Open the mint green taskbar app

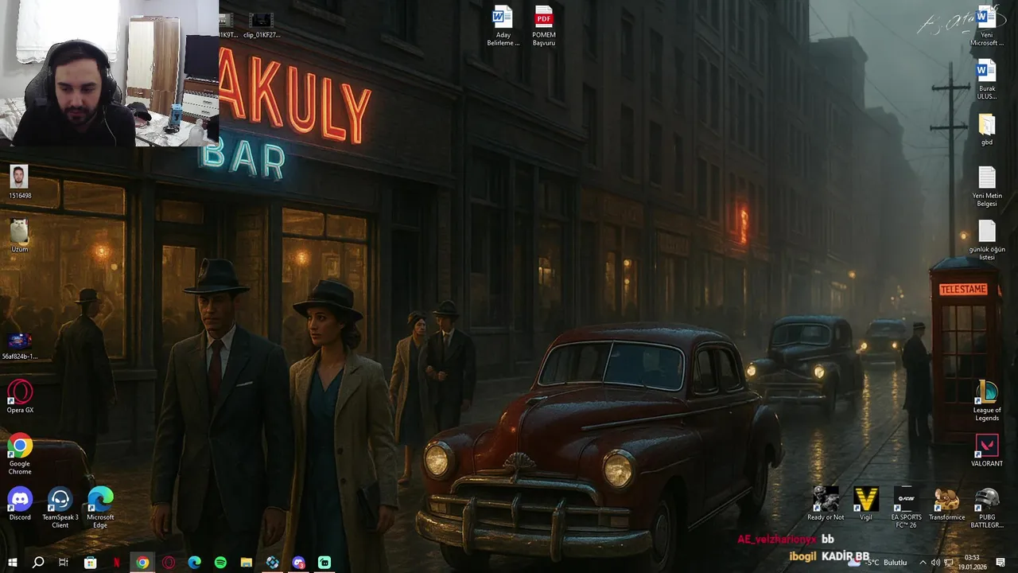click(324, 563)
